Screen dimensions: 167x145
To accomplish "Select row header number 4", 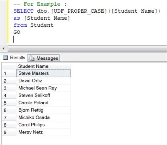I will 9,95.
